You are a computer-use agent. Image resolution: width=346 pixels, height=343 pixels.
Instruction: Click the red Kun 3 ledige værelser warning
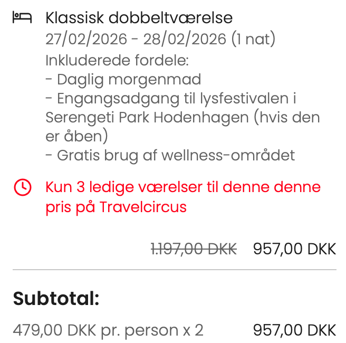tap(182, 187)
